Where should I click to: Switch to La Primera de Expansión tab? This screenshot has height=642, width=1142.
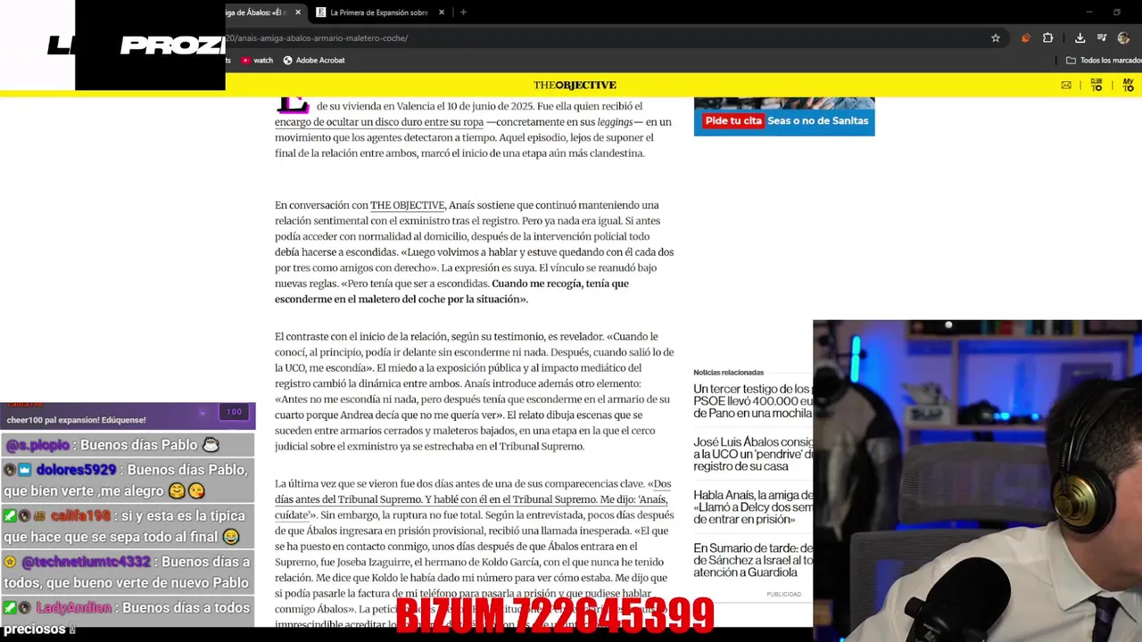(380, 12)
